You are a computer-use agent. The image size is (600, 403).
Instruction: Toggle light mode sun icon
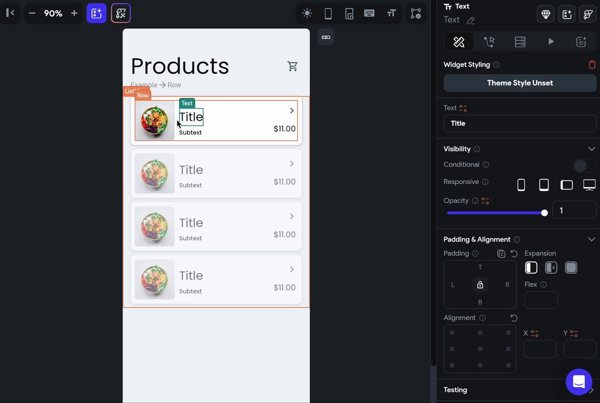point(307,13)
